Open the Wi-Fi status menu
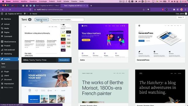188x106 pixels. click(169, 1)
